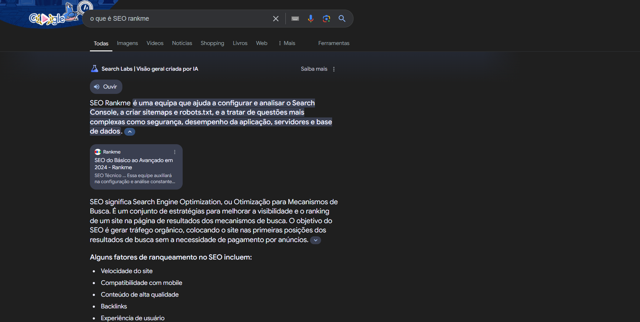
Task: Switch to the Vídeos tab
Action: tap(155, 43)
